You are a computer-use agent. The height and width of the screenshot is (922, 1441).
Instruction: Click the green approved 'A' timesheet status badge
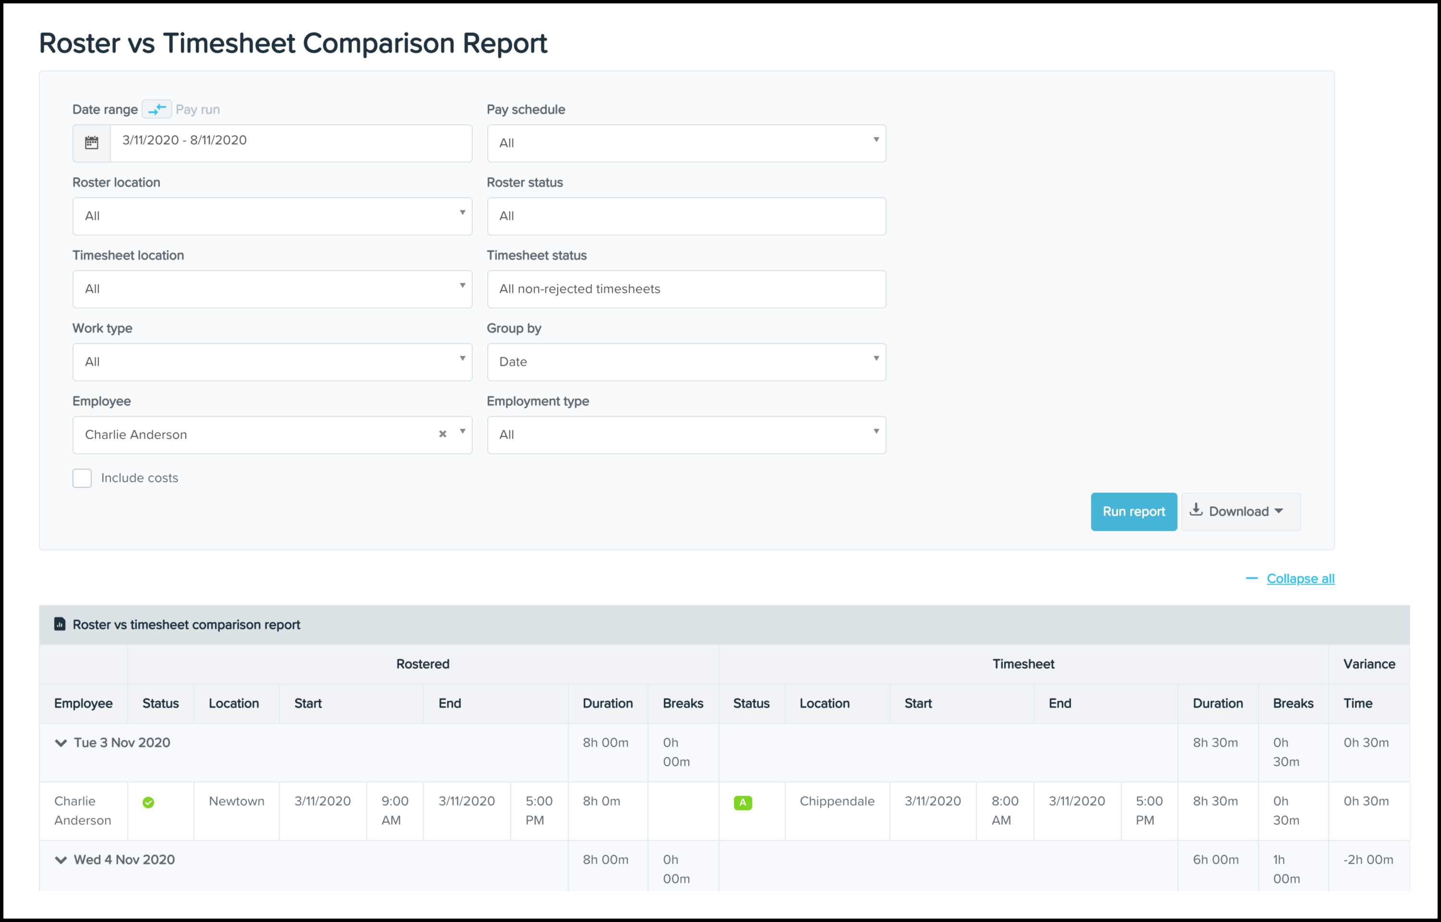[x=743, y=803]
